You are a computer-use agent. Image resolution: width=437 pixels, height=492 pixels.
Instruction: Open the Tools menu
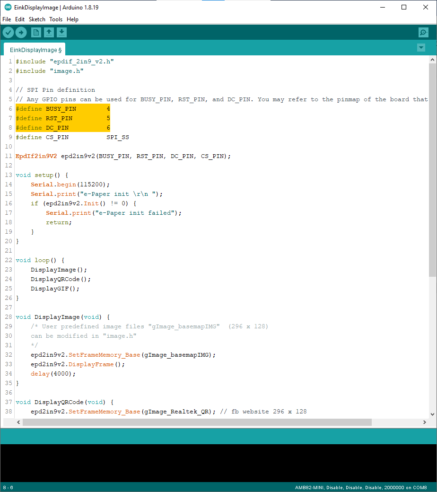click(56, 19)
